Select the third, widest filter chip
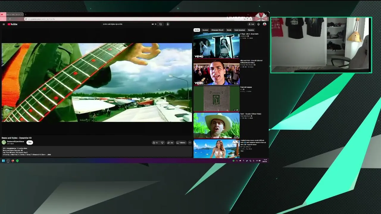The image size is (381, 214). coord(217,30)
